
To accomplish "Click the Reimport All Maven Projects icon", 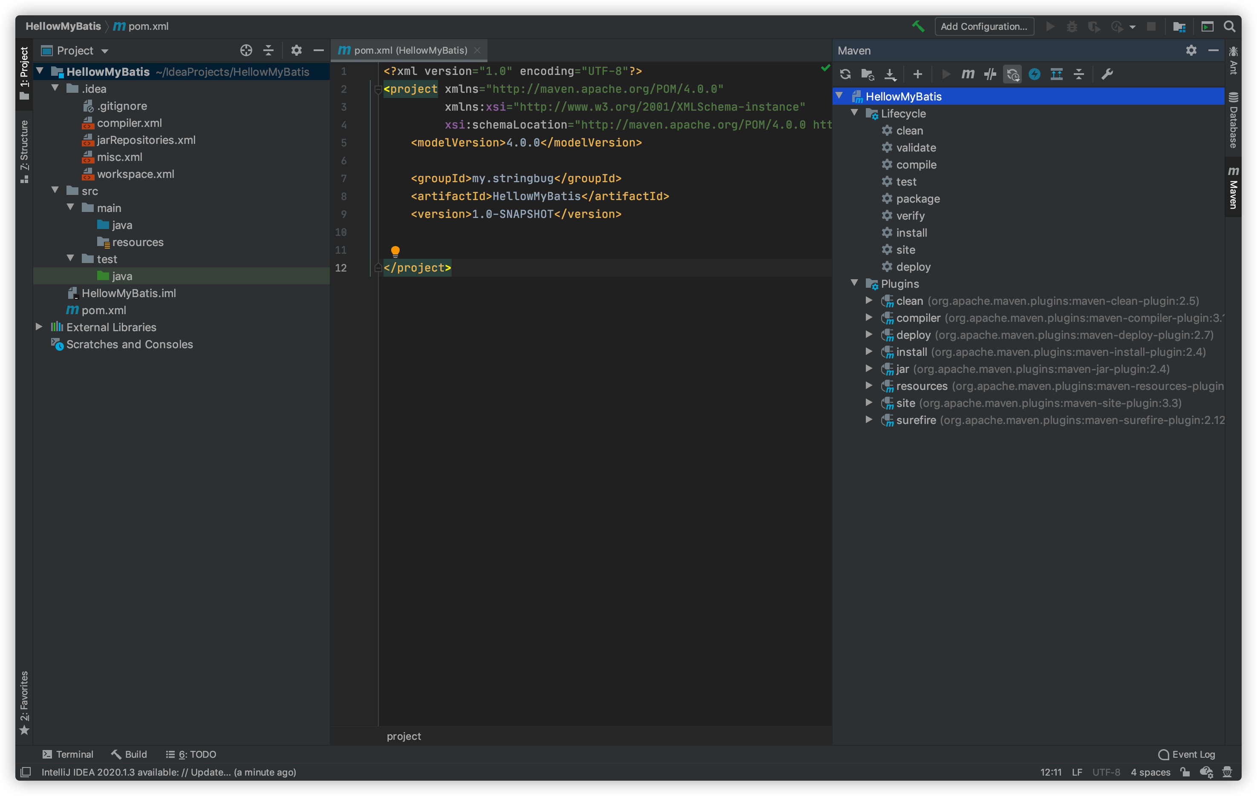I will pyautogui.click(x=845, y=74).
